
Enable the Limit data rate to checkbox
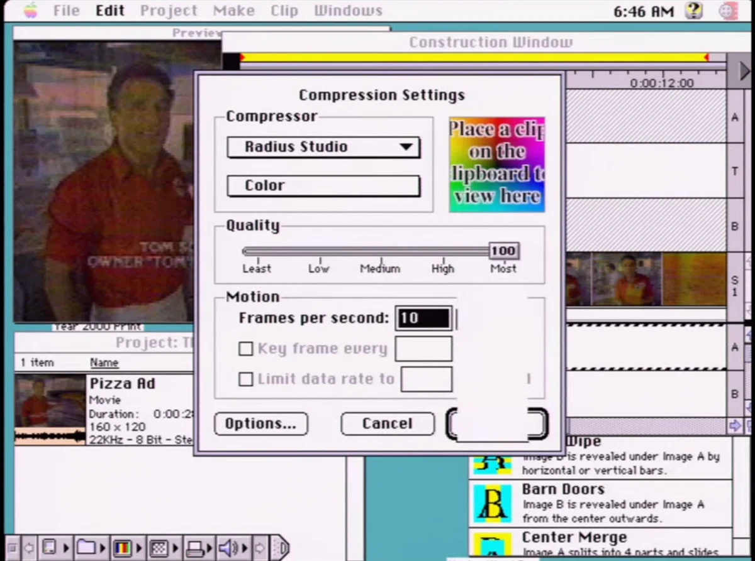[246, 379]
